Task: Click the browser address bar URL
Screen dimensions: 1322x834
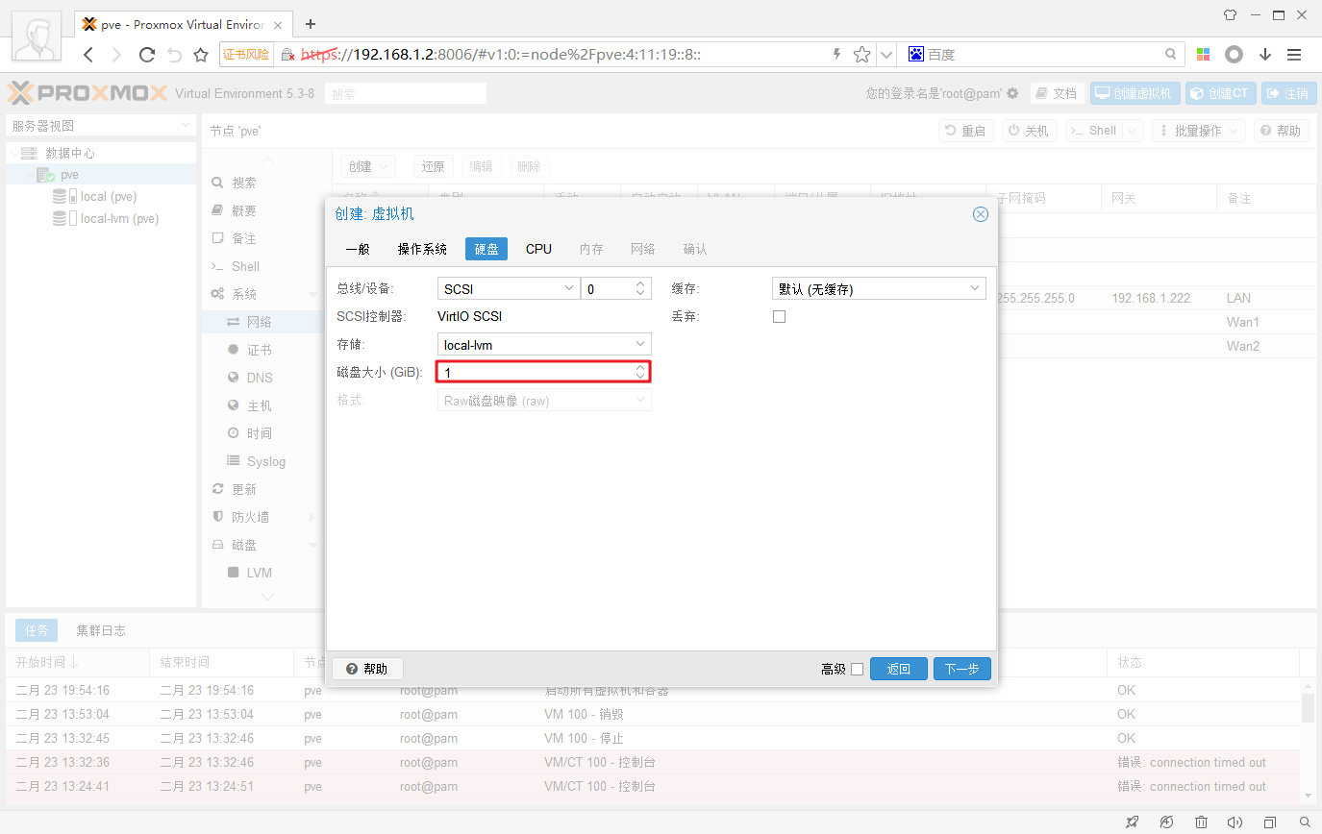Action: (500, 55)
